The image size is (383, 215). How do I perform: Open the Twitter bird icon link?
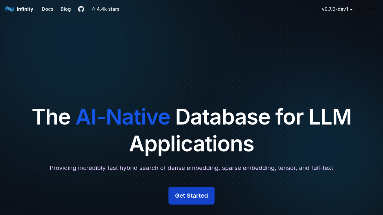point(360,9)
